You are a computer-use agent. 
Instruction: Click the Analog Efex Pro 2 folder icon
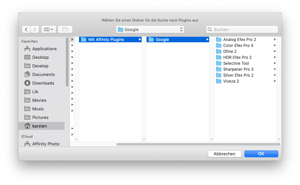tap(218, 40)
